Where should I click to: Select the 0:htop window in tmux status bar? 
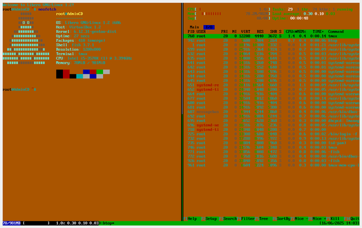tap(107, 223)
